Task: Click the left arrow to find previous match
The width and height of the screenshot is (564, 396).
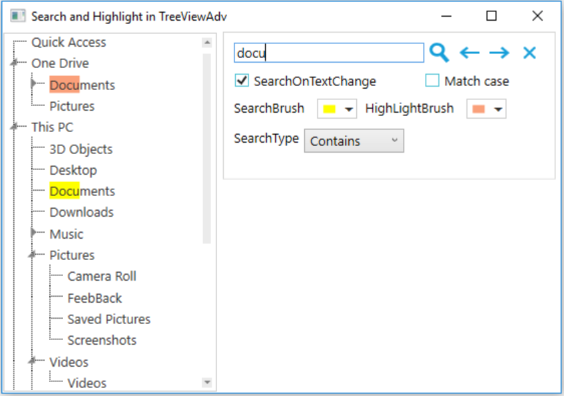Action: (468, 52)
